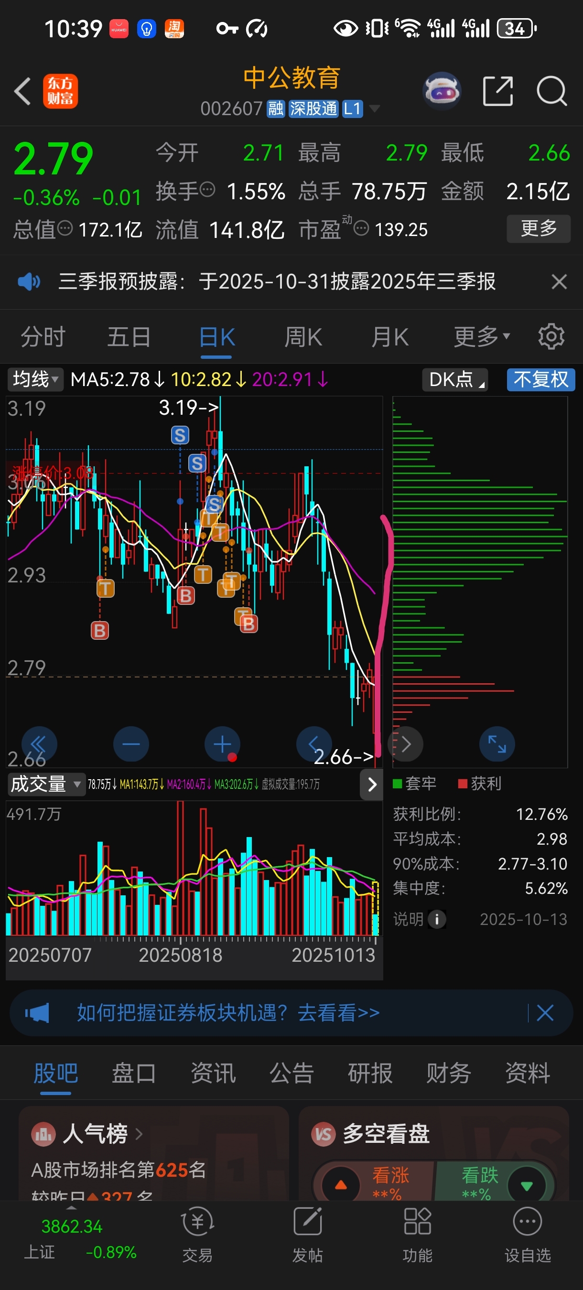Screen dimensions: 583x1290
Task: Tap total market value info icon
Action: coord(65,228)
